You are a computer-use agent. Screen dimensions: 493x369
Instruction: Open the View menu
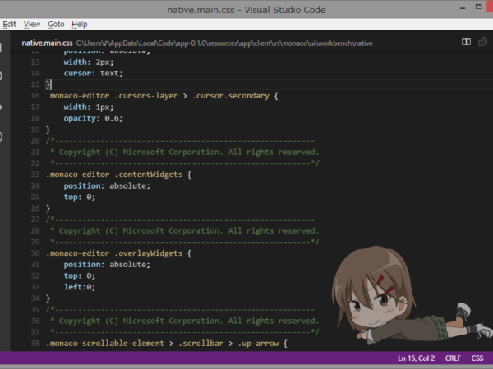coord(32,24)
